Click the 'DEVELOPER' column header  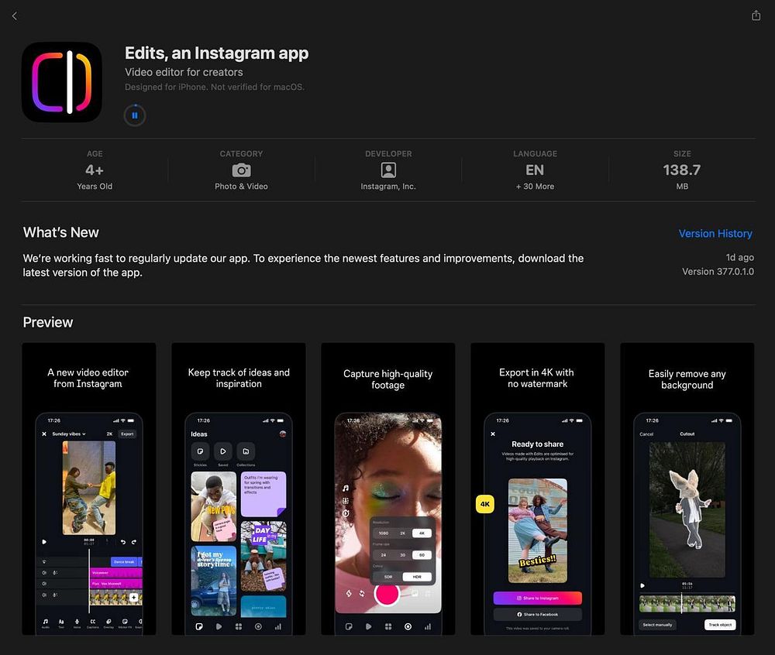coord(388,153)
